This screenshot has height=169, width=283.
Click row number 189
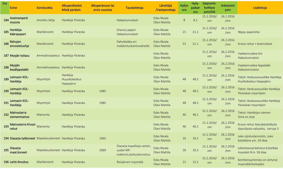point(6,79)
